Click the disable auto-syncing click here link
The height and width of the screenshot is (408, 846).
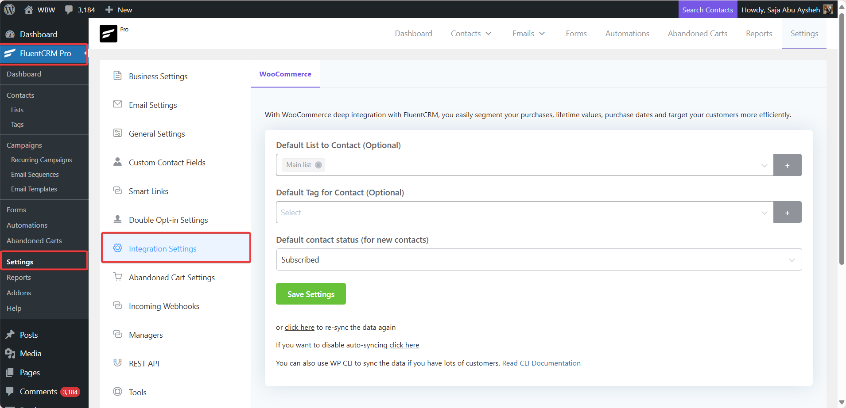404,345
